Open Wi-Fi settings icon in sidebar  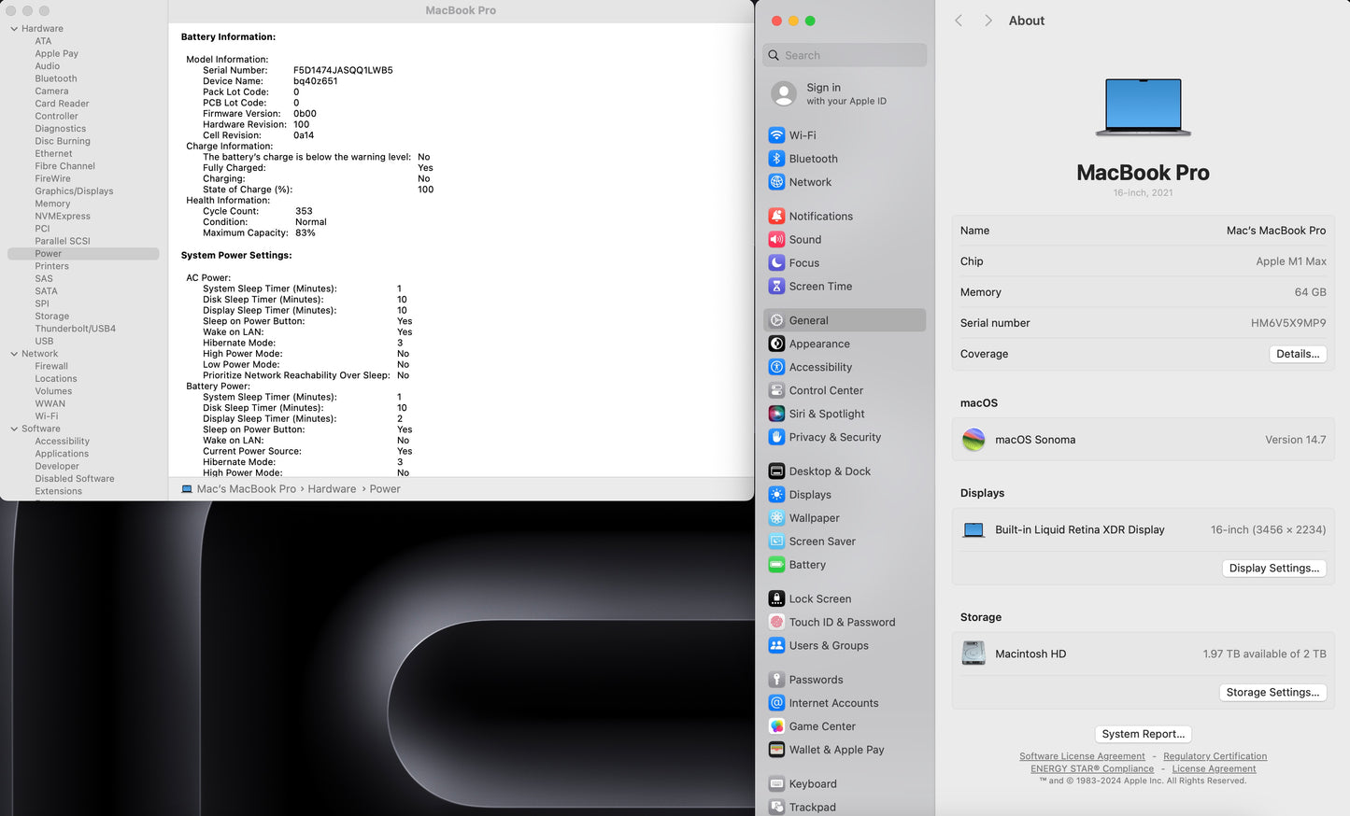[776, 135]
